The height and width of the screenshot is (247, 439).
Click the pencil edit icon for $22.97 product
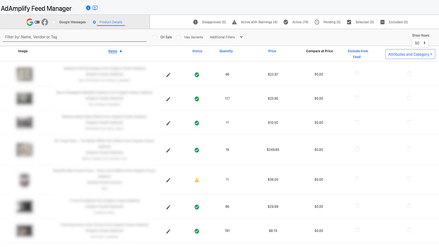[168, 75]
